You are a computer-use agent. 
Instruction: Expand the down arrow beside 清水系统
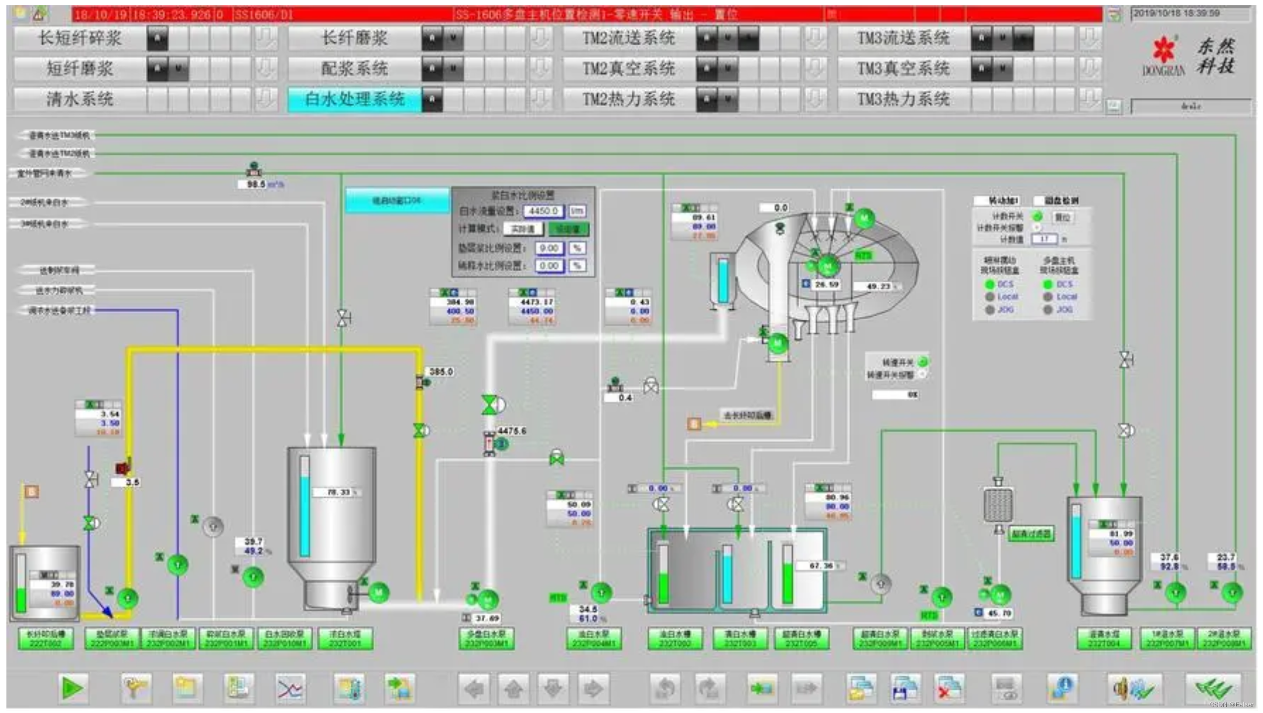coord(265,99)
